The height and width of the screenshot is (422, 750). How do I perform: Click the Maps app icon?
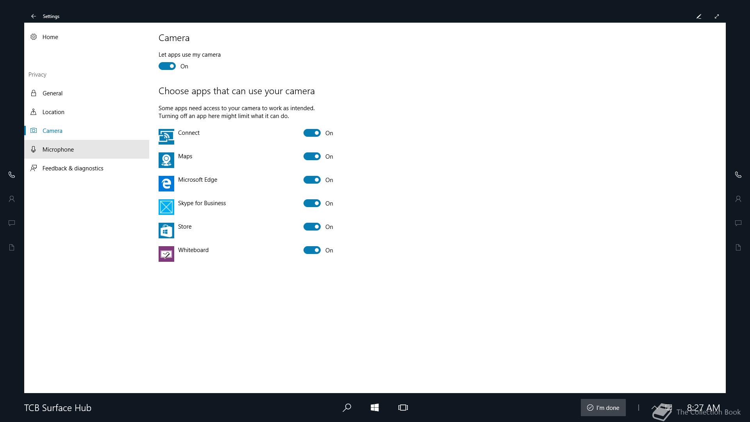pyautogui.click(x=166, y=160)
